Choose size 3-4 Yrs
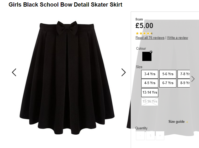The height and width of the screenshot is (148, 199). [x=150, y=74]
